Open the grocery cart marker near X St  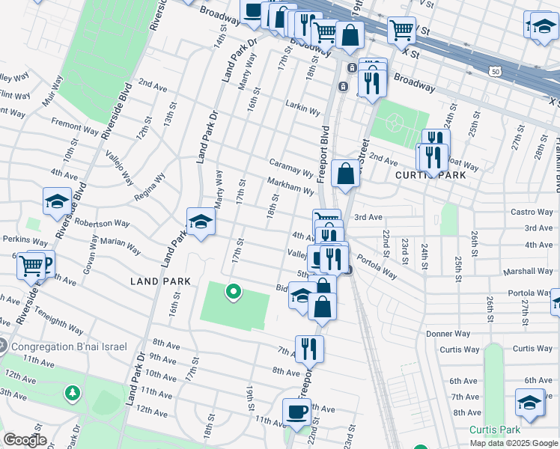click(x=401, y=30)
